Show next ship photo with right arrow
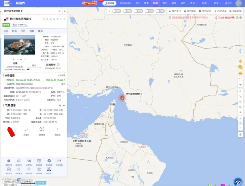The image size is (245, 186). pos(25,59)
